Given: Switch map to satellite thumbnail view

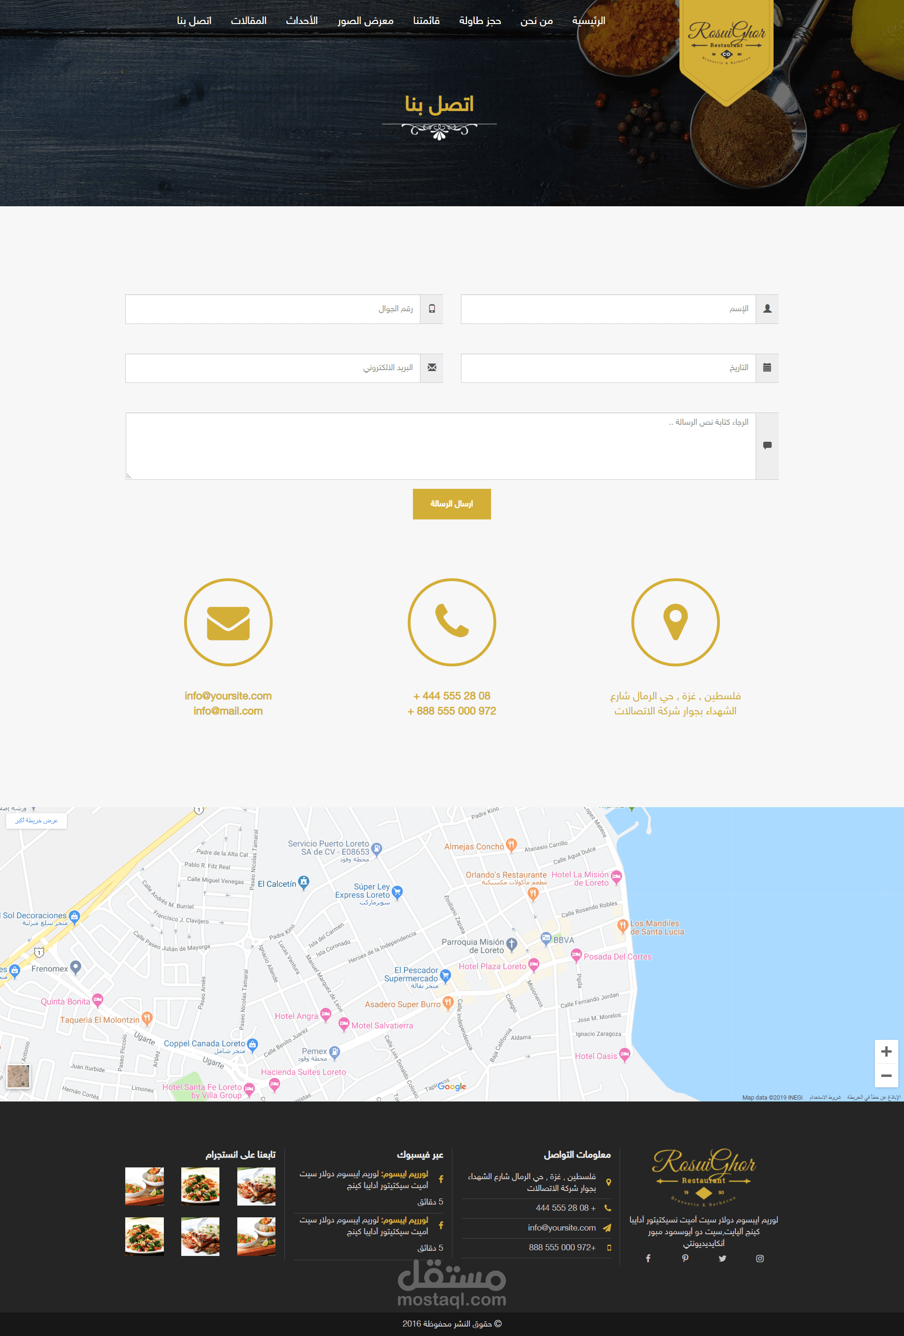Looking at the screenshot, I should 18,1076.
